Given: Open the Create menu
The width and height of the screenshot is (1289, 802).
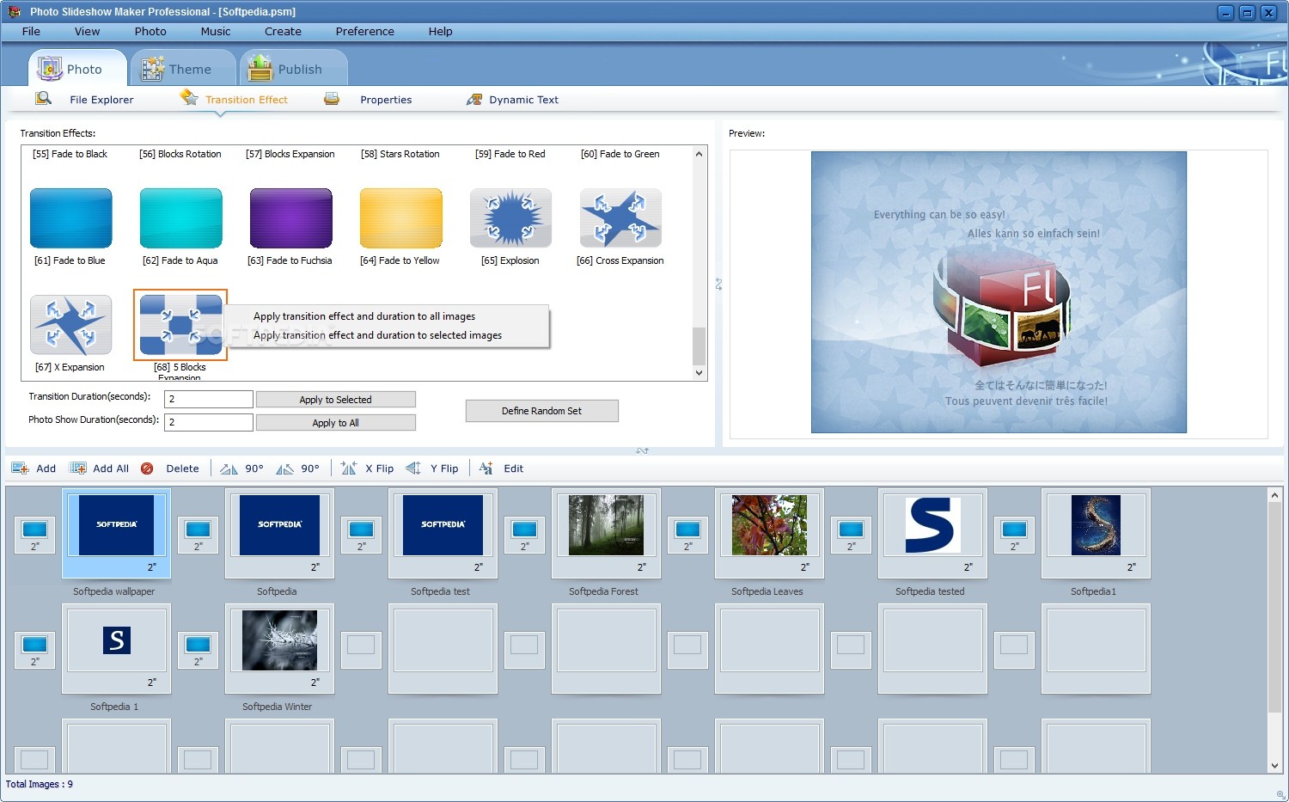Looking at the screenshot, I should (x=283, y=31).
